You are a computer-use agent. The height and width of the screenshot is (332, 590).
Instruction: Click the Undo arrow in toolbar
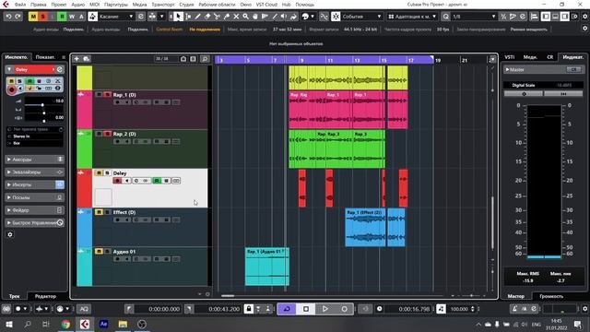pyautogui.click(x=8, y=17)
